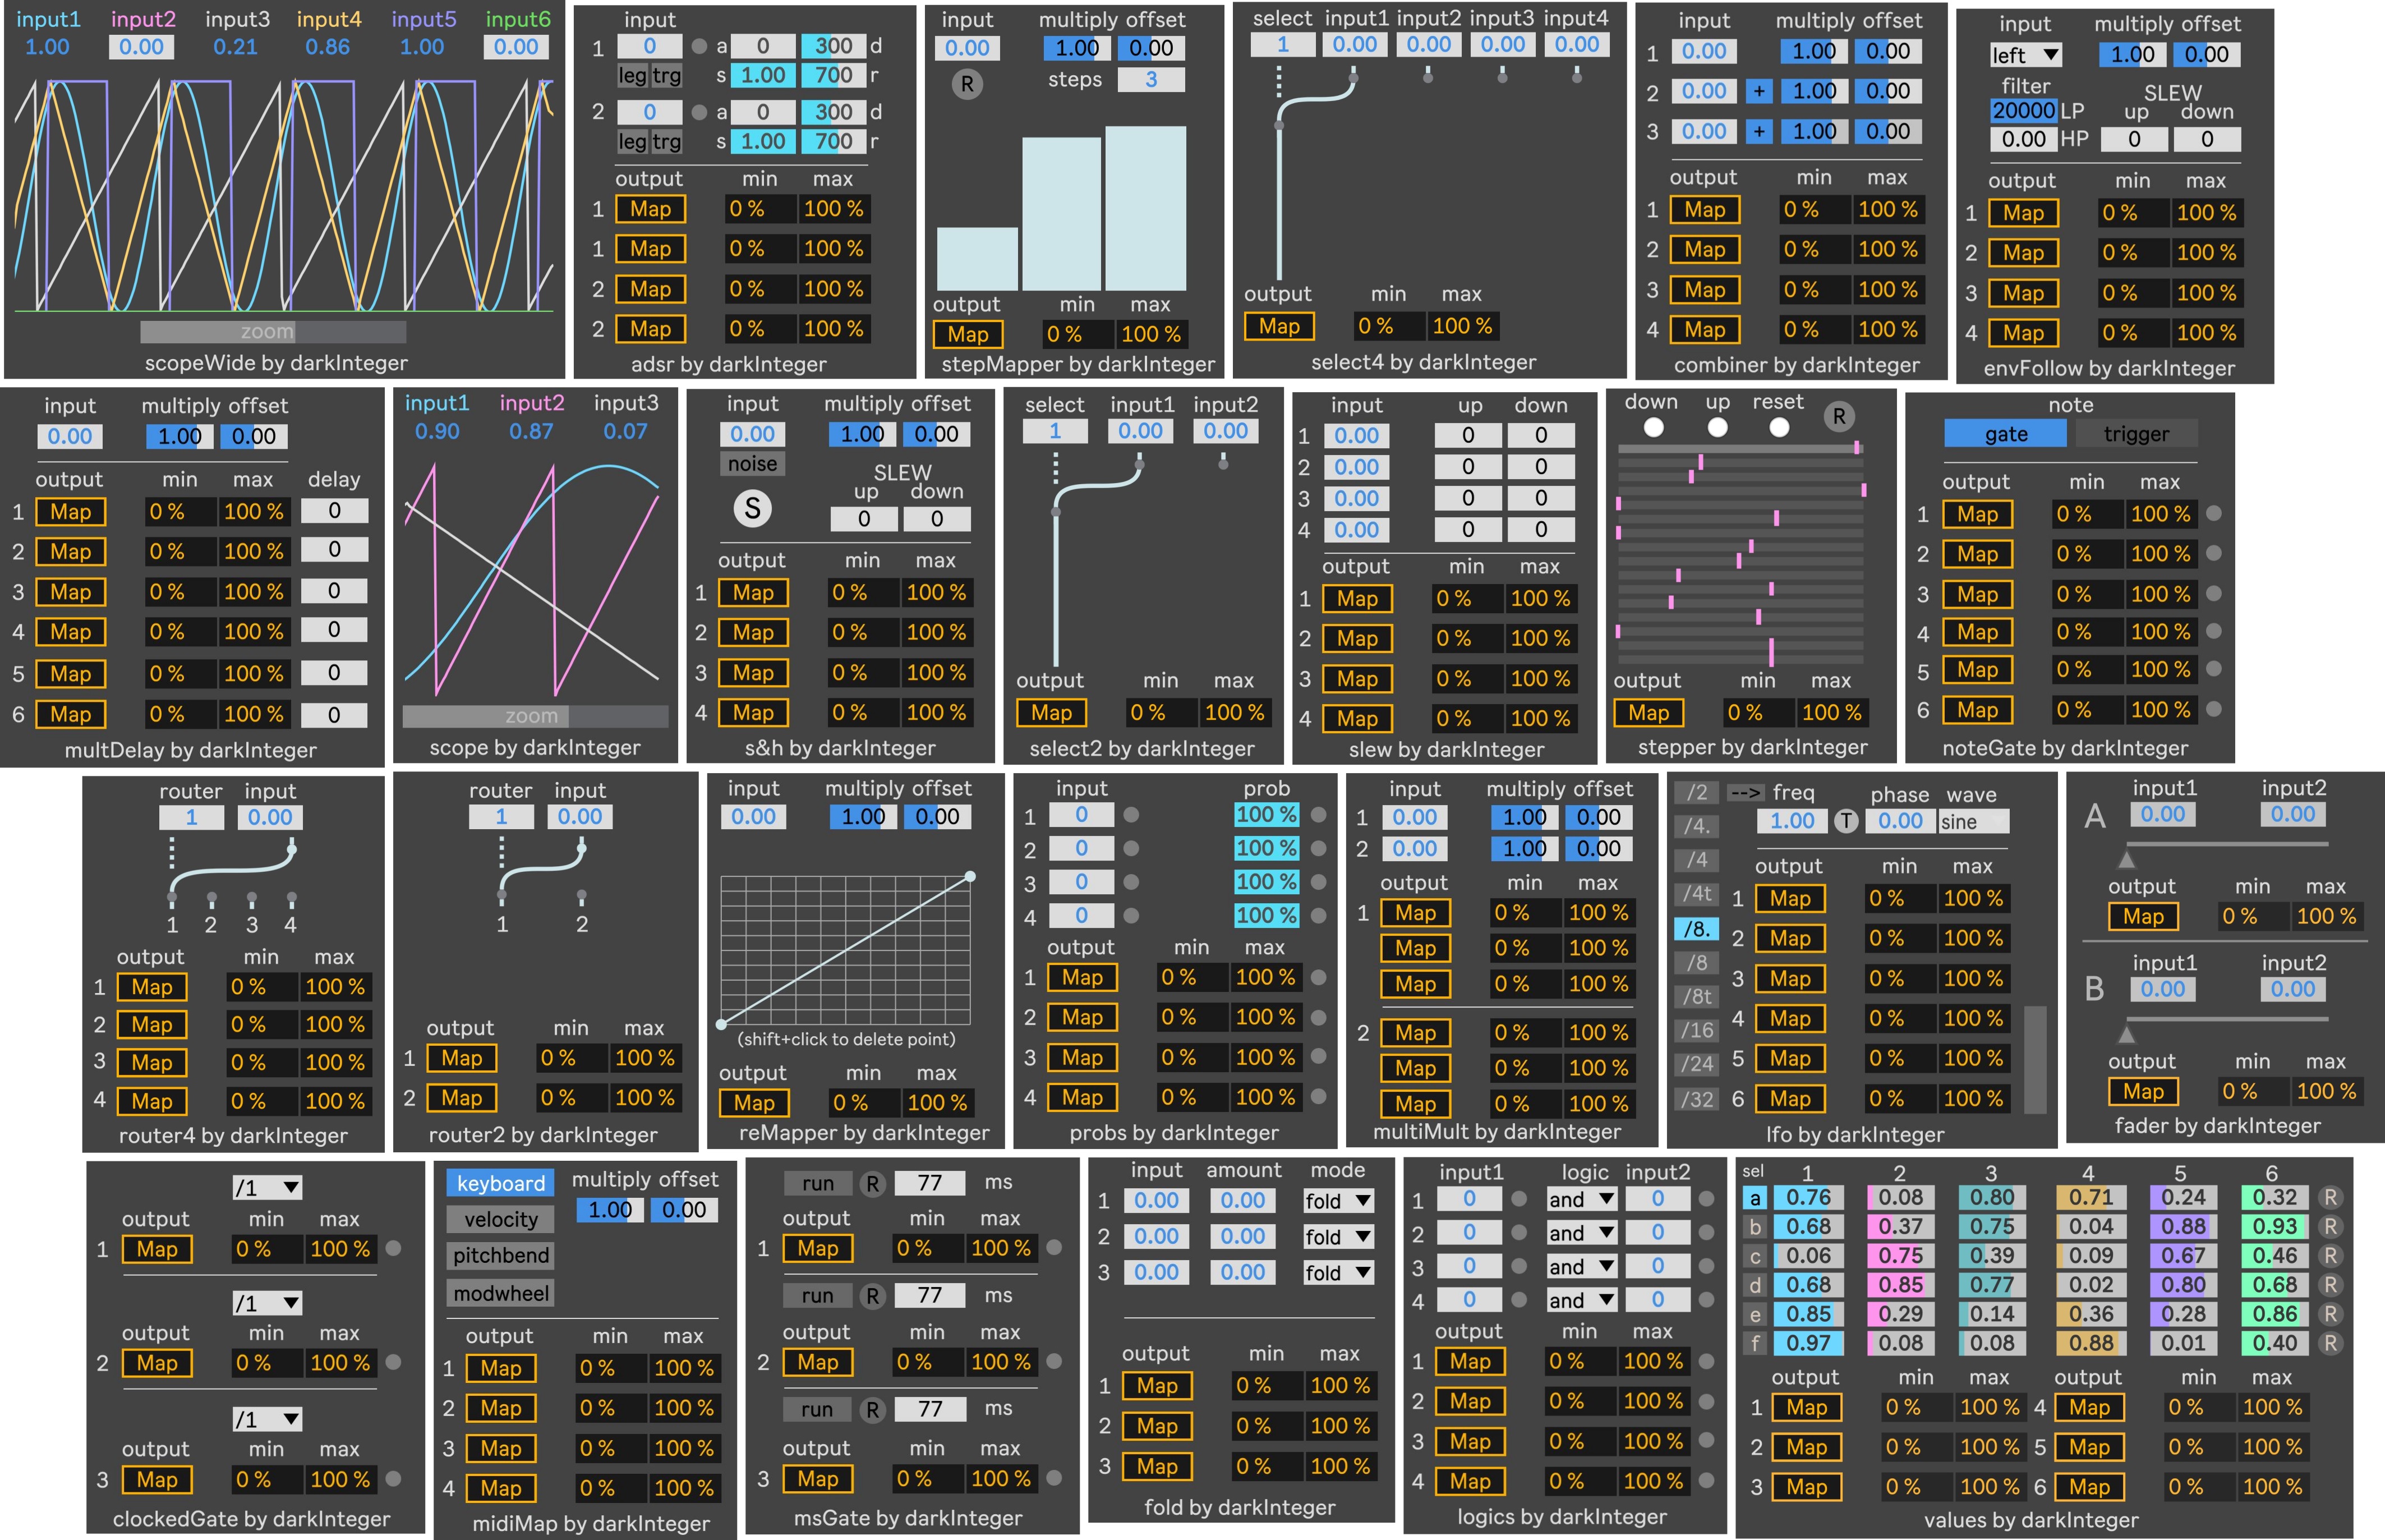
Task: Click the R button in stepper device
Action: point(1838,416)
